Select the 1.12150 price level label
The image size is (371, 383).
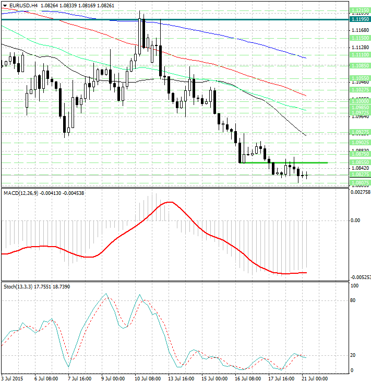360,10
